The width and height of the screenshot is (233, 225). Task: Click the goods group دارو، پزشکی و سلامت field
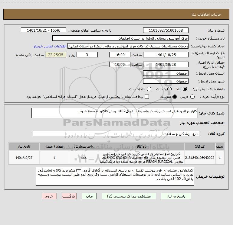[x=116, y=133]
